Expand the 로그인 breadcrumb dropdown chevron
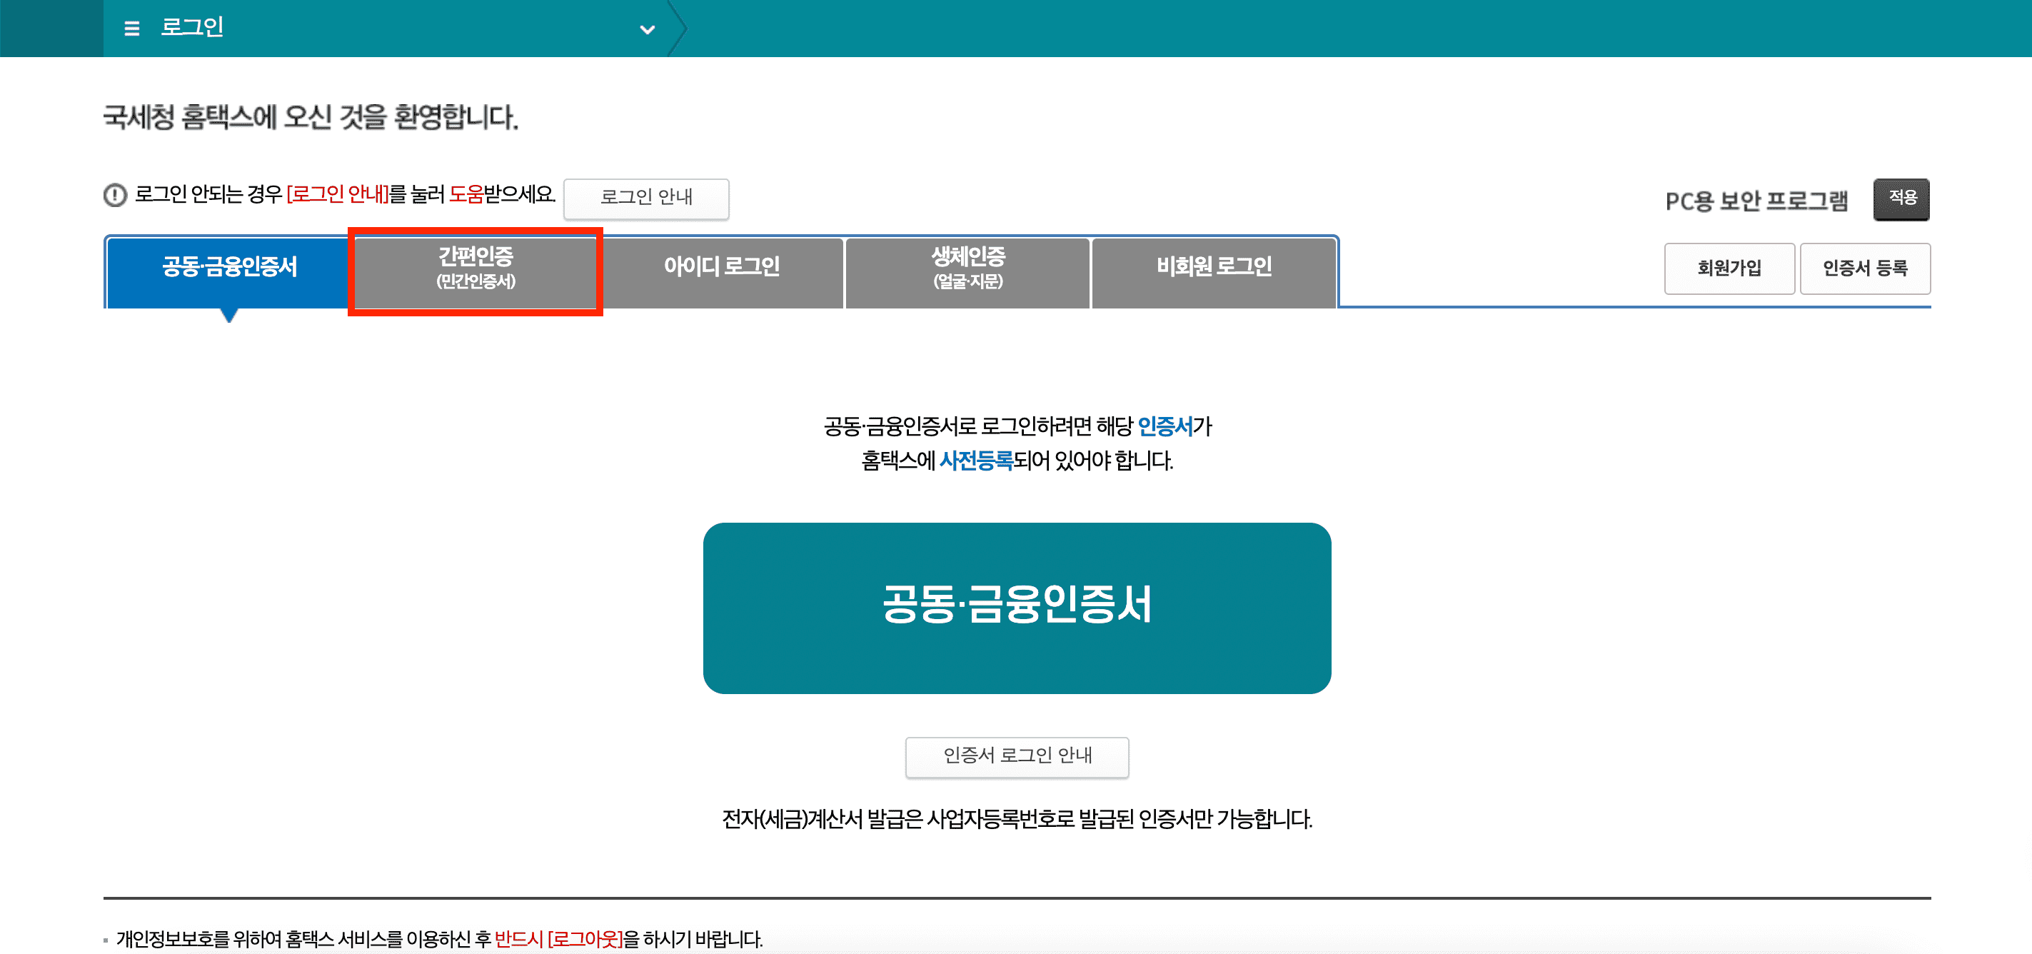 (x=647, y=30)
